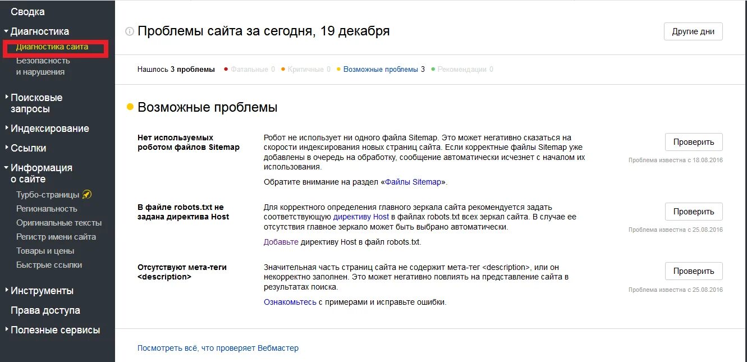Click the yellow dot beside Возможные проблемы heading
The height and width of the screenshot is (362, 747).
pyautogui.click(x=130, y=107)
